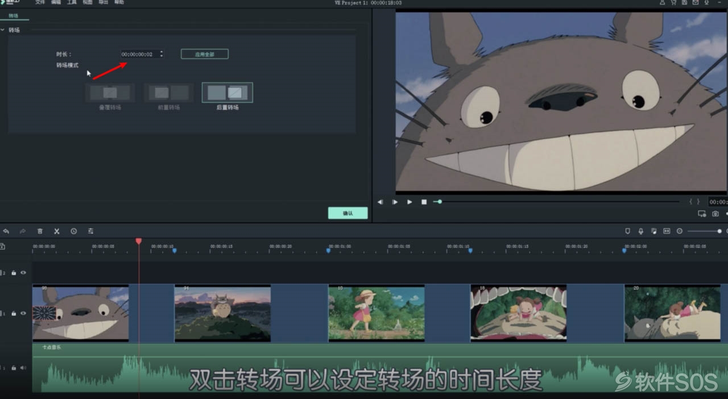Open the 工具 menu
Viewport: 728px width, 399px height.
click(x=72, y=3)
